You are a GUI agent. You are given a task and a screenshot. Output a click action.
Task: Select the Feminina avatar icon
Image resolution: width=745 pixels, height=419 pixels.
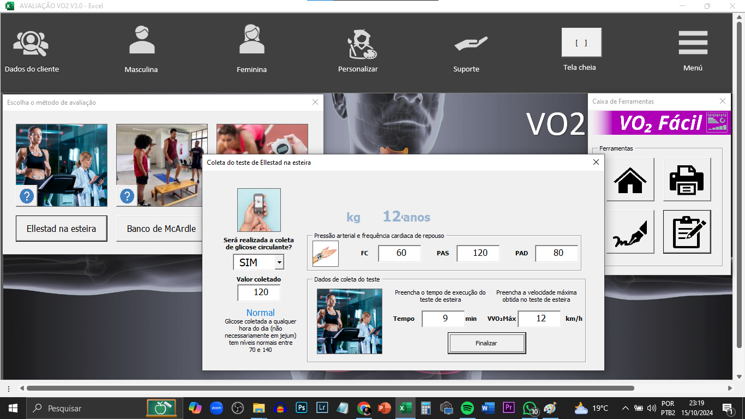tap(251, 40)
